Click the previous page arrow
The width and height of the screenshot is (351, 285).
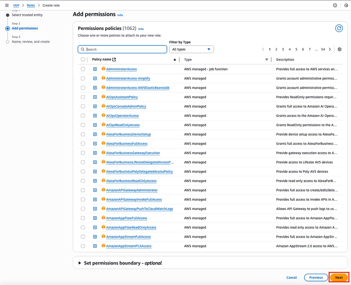tap(263, 49)
